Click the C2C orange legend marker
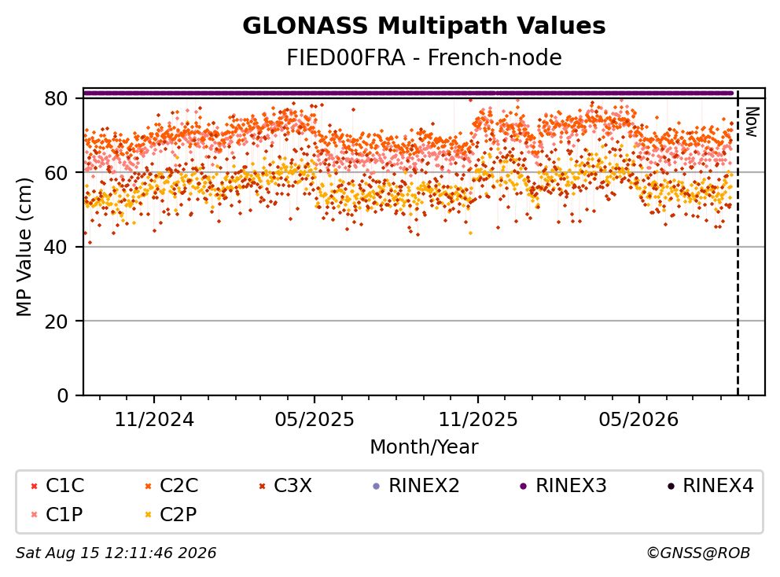 (149, 486)
